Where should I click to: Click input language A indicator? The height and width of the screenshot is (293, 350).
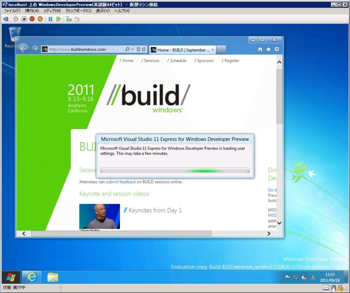coord(313,277)
